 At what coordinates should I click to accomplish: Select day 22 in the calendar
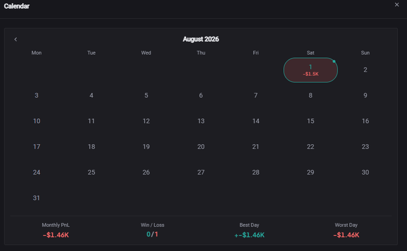click(311, 147)
